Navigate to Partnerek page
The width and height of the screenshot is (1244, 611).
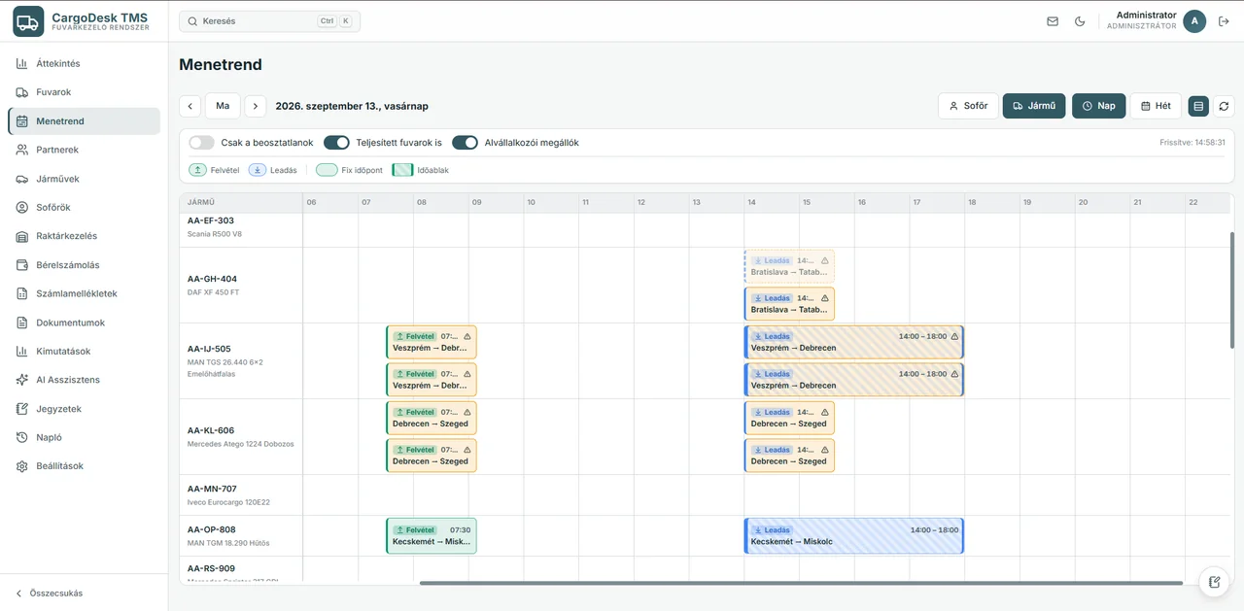(x=84, y=151)
